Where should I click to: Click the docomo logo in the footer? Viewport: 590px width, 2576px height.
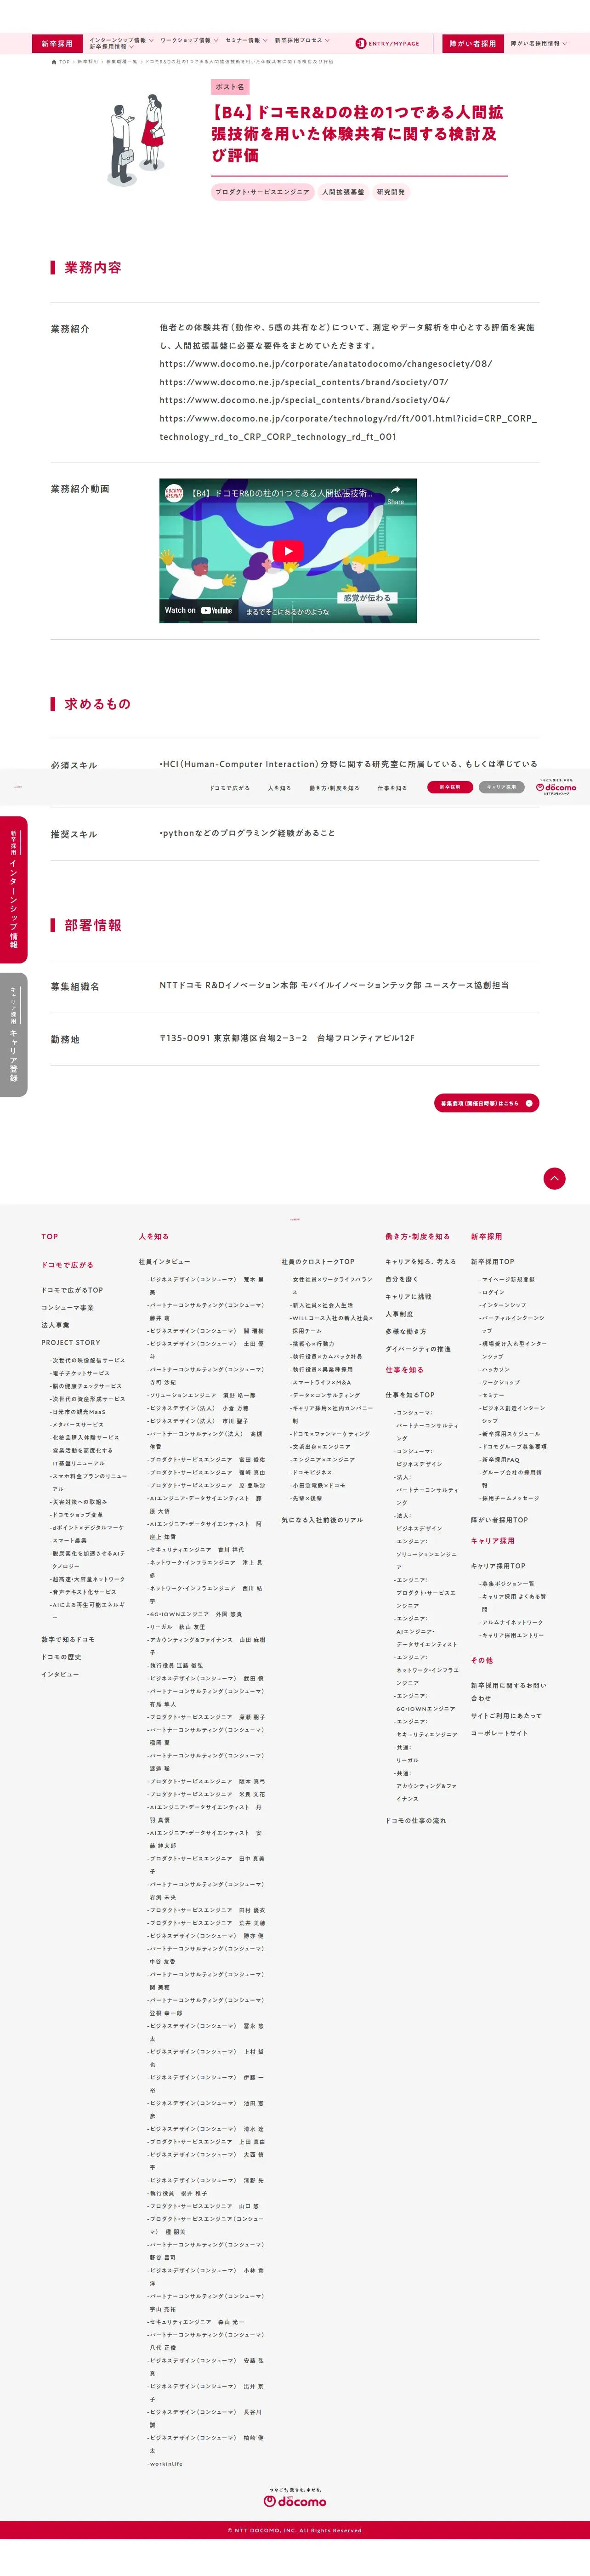click(295, 2498)
